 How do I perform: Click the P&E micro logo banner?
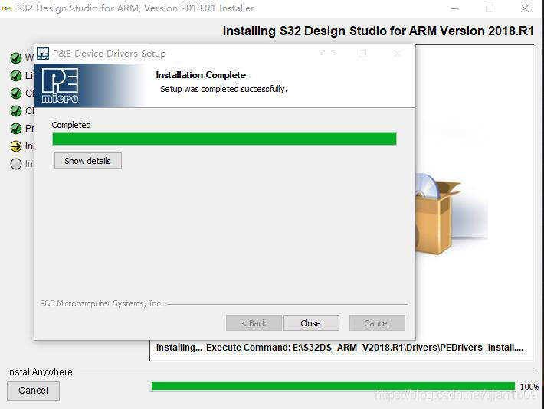pos(61,85)
